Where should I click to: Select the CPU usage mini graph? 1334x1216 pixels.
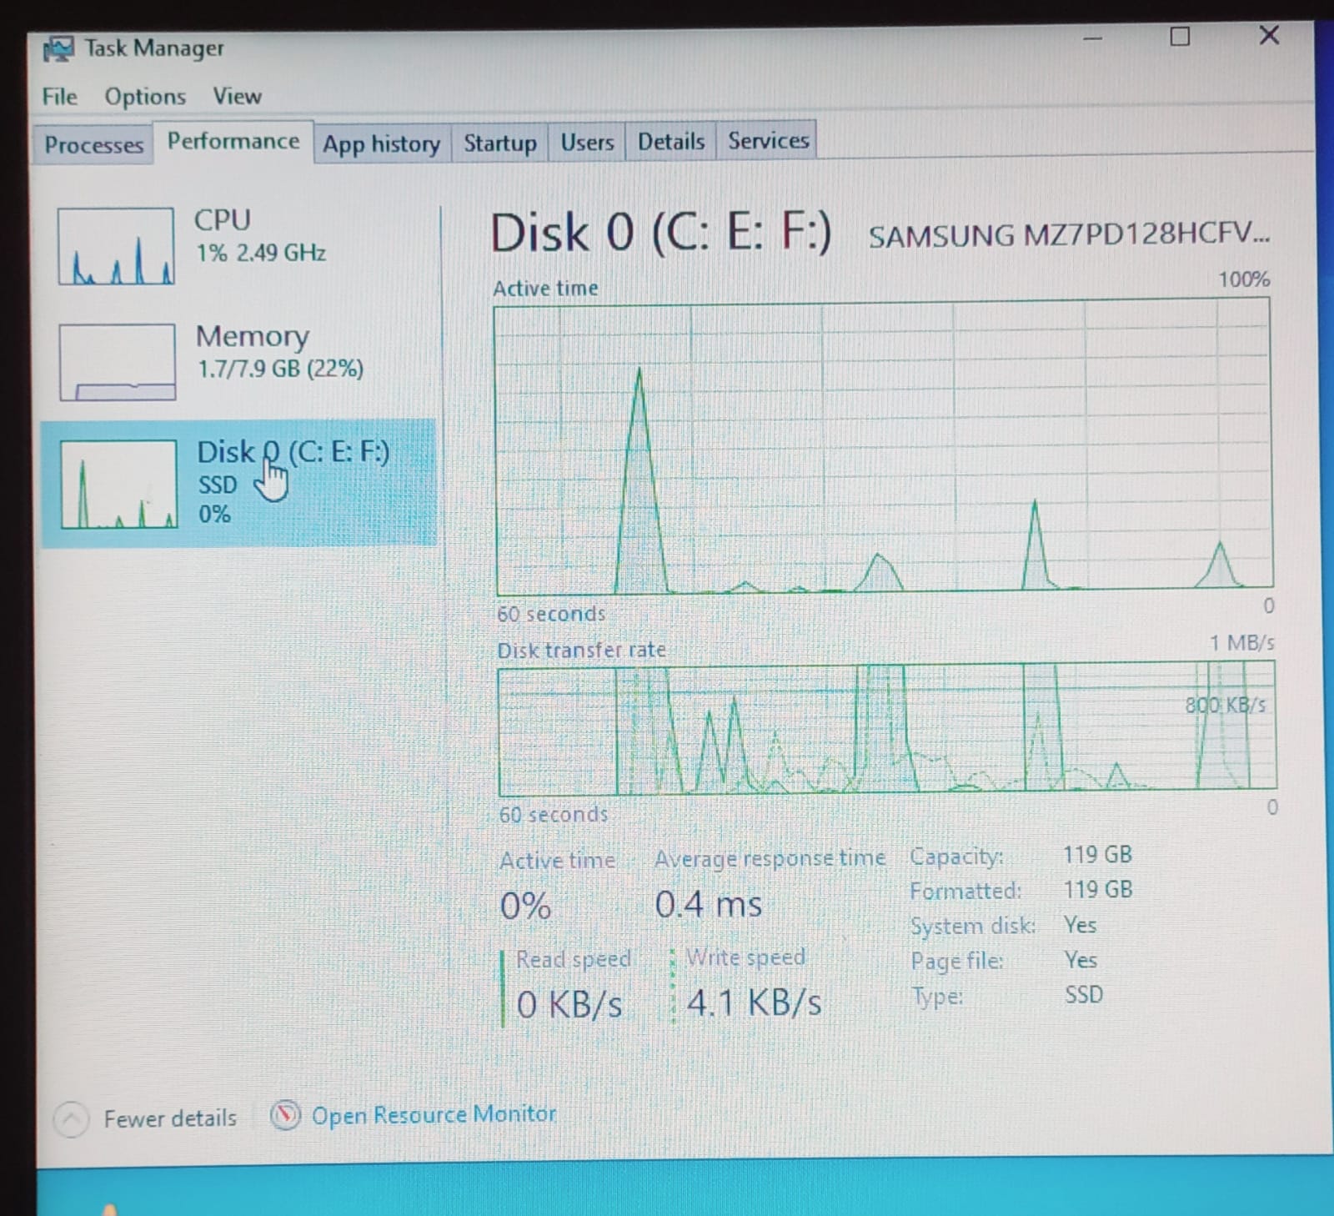point(116,246)
